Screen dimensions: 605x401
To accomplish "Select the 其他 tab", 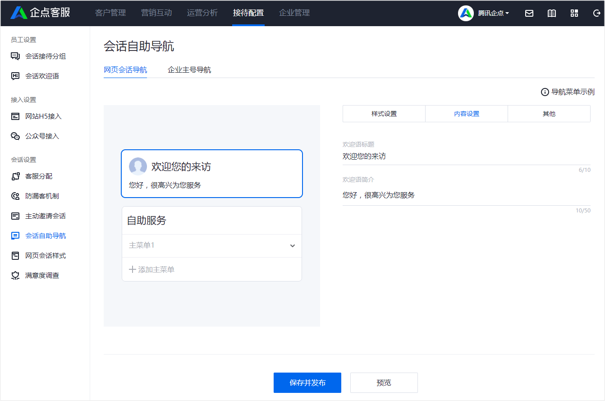I will coord(549,114).
